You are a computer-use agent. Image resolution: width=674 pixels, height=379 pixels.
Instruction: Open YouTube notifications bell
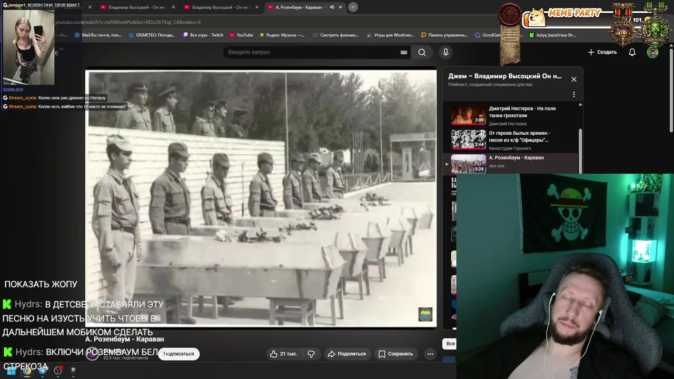[x=632, y=52]
